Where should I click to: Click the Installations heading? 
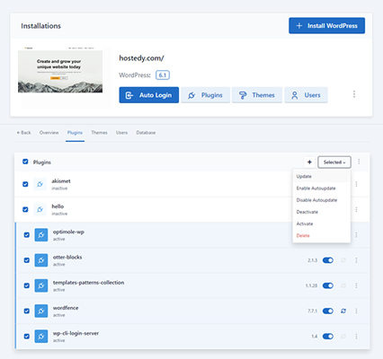pyautogui.click(x=40, y=26)
